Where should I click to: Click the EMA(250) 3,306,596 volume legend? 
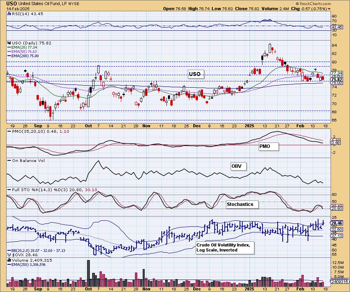click(x=26, y=264)
